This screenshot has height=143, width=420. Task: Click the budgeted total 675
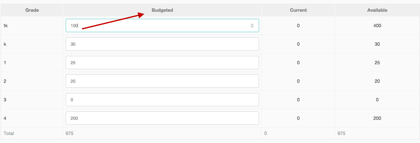(x=69, y=133)
